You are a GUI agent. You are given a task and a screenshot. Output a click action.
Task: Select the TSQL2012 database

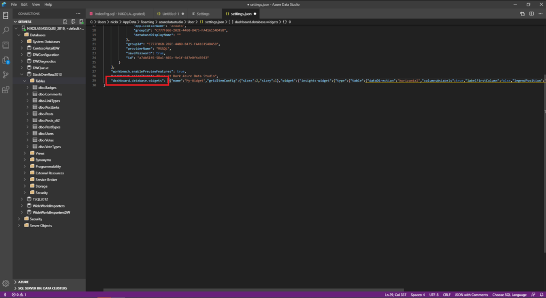pyautogui.click(x=40, y=199)
